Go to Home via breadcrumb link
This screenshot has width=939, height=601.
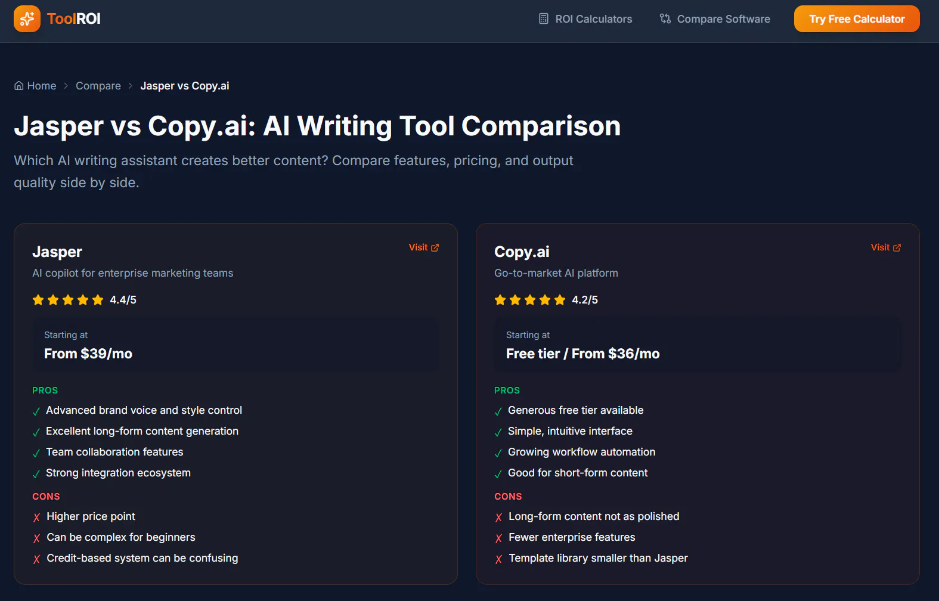click(x=35, y=86)
